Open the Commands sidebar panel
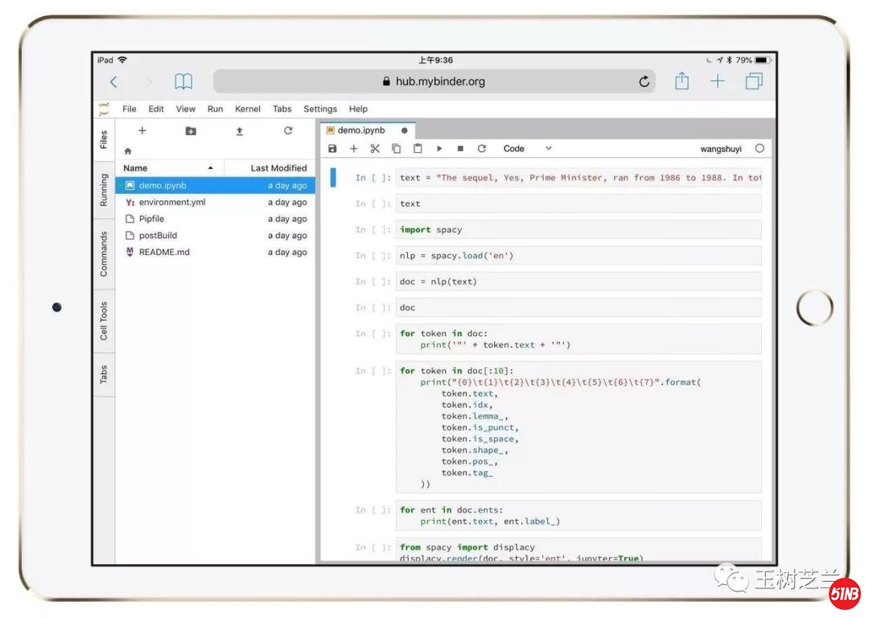Image resolution: width=869 pixels, height=618 pixels. coord(104,254)
